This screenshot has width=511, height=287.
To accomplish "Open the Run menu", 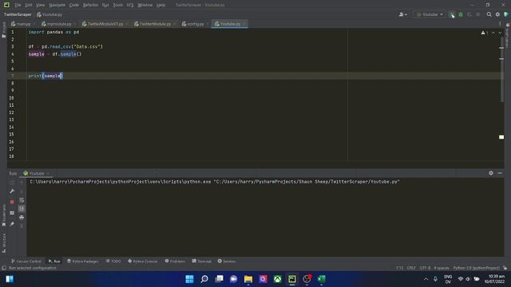I will click(105, 5).
